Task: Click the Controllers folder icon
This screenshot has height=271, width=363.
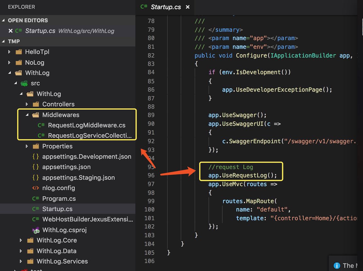Action: [36, 104]
